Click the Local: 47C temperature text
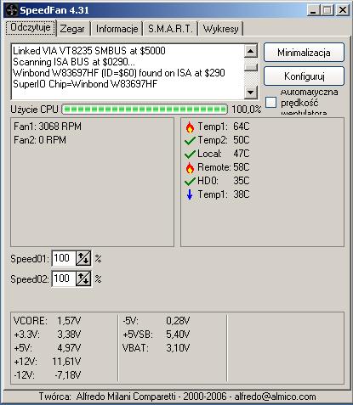 coord(224,154)
